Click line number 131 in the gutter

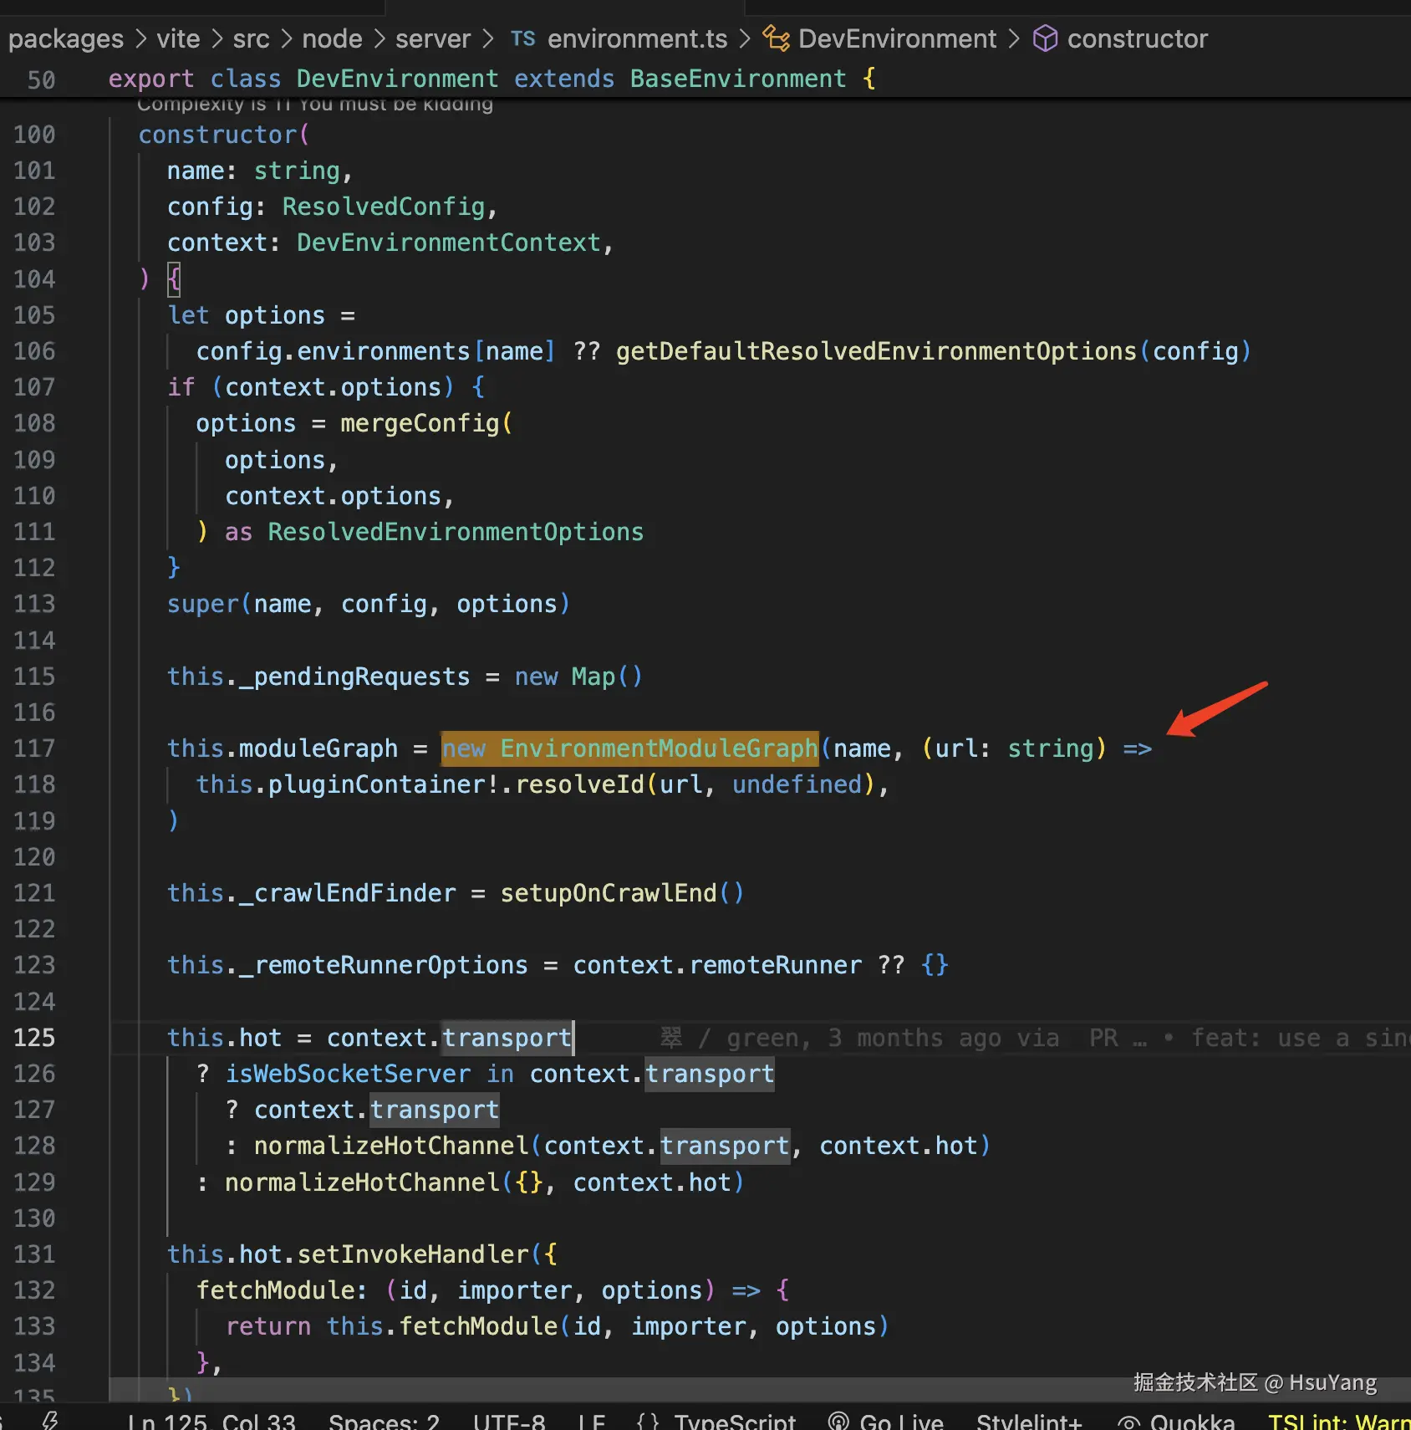pyautogui.click(x=34, y=1254)
